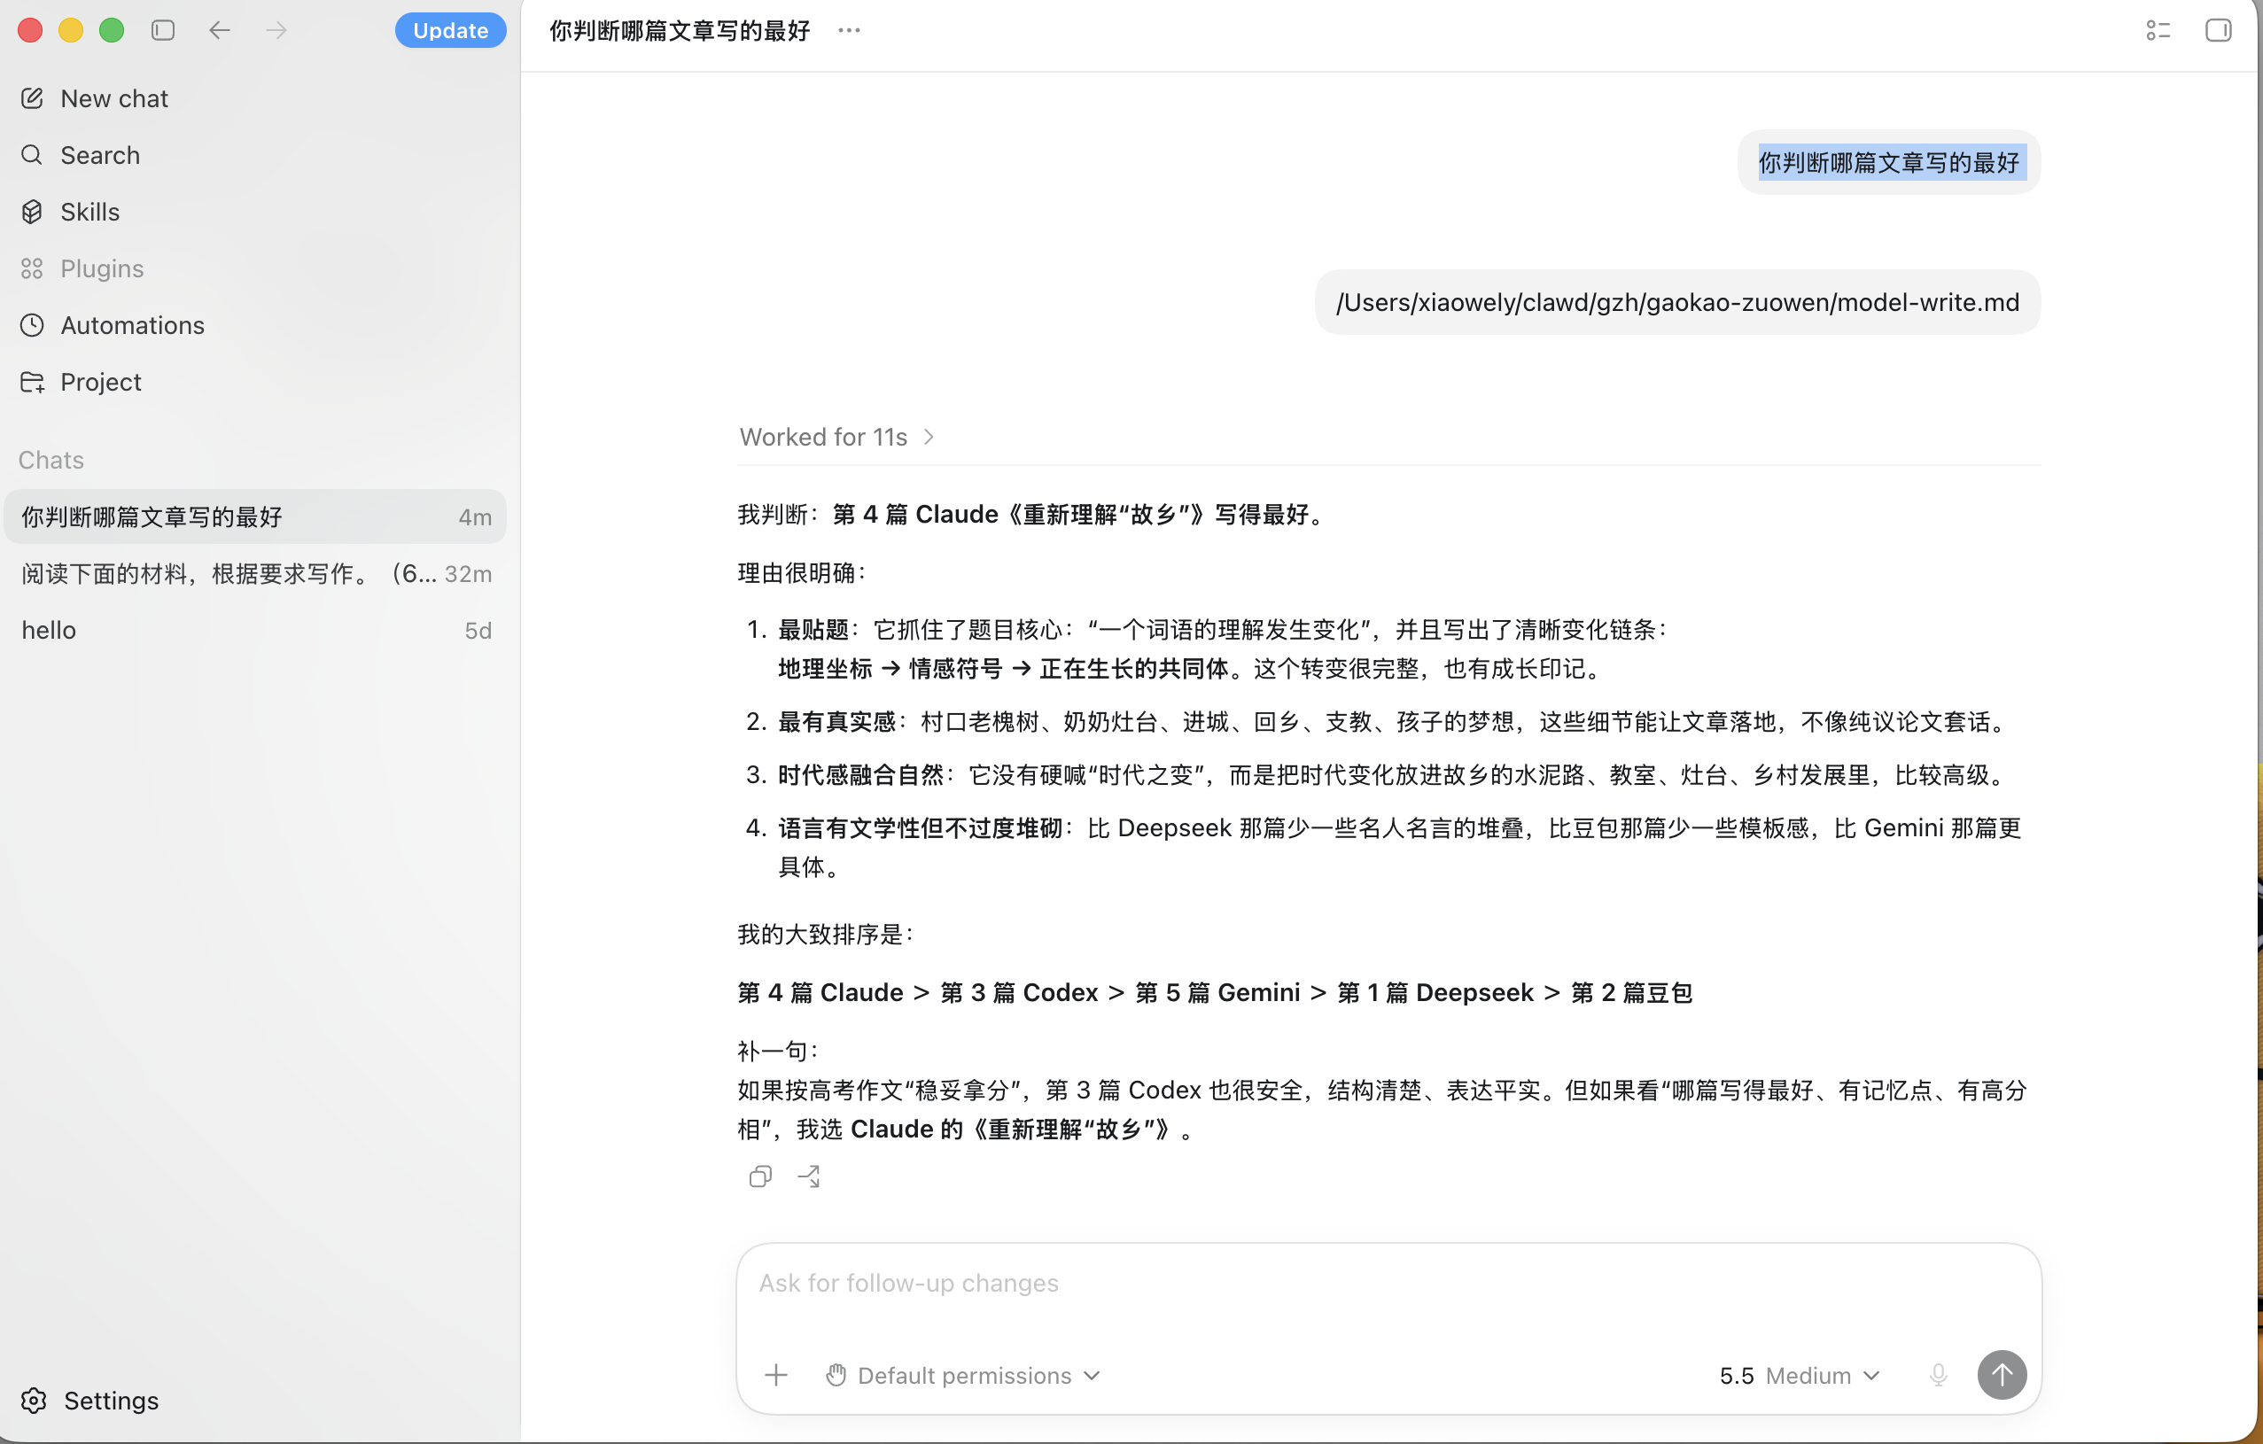Expand the "Worked for 11s" details
The image size is (2263, 1444).
point(836,437)
